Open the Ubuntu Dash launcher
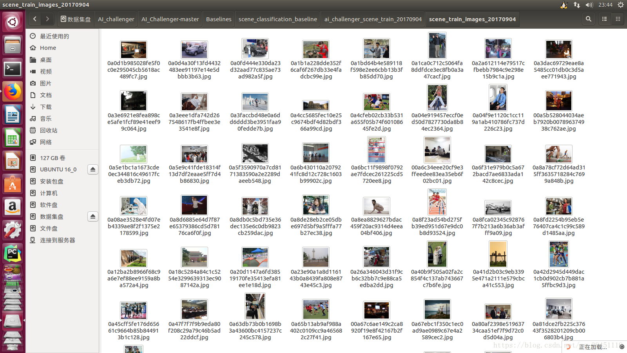This screenshot has width=627, height=353. click(x=13, y=22)
